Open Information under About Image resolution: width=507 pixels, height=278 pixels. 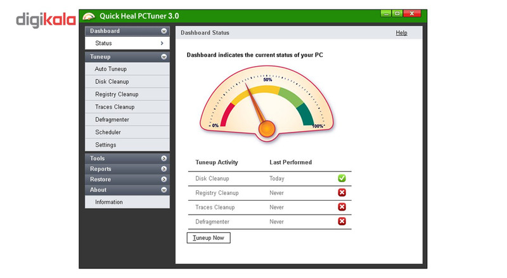[x=127, y=202]
